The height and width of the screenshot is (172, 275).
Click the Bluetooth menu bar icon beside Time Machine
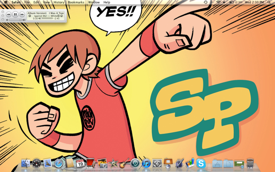tap(212, 2)
